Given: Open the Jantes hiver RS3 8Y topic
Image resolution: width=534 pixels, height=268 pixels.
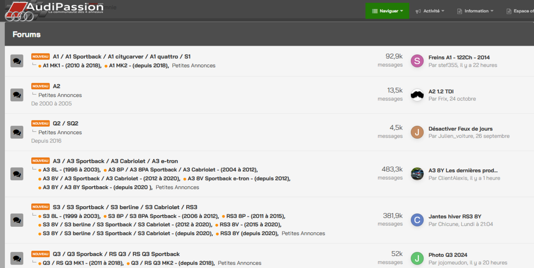Looking at the screenshot, I should [455, 216].
